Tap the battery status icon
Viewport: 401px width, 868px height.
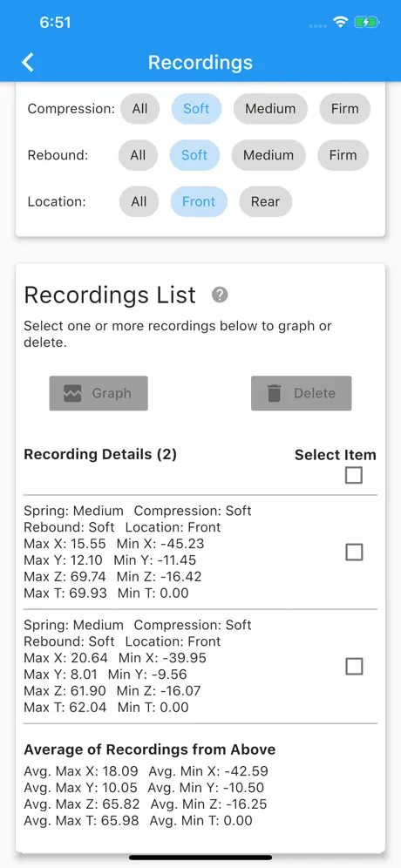tap(367, 22)
